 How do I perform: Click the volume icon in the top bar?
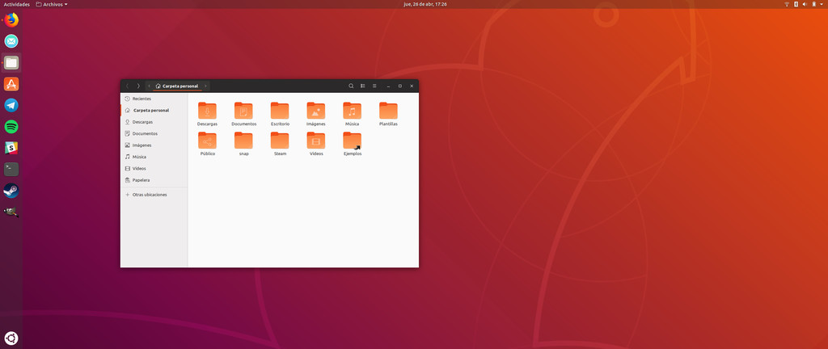coord(805,4)
